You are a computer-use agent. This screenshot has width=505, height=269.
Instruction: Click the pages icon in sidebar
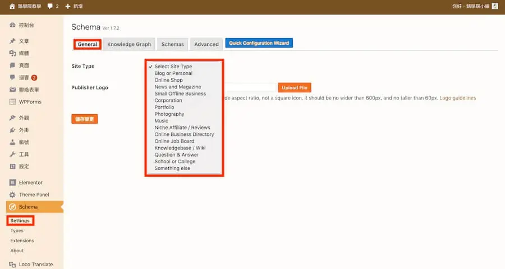tap(12, 65)
